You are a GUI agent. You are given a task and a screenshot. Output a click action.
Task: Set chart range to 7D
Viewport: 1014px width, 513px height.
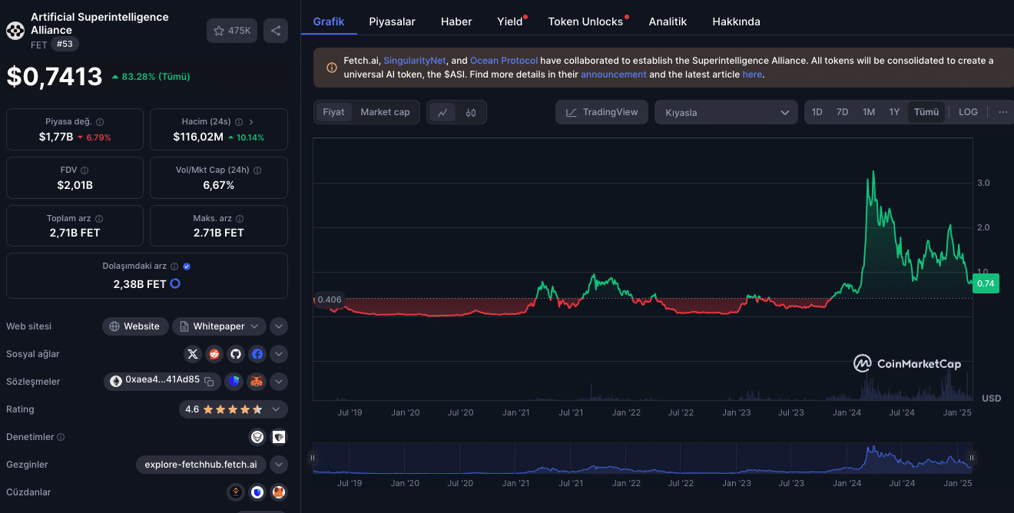(842, 112)
